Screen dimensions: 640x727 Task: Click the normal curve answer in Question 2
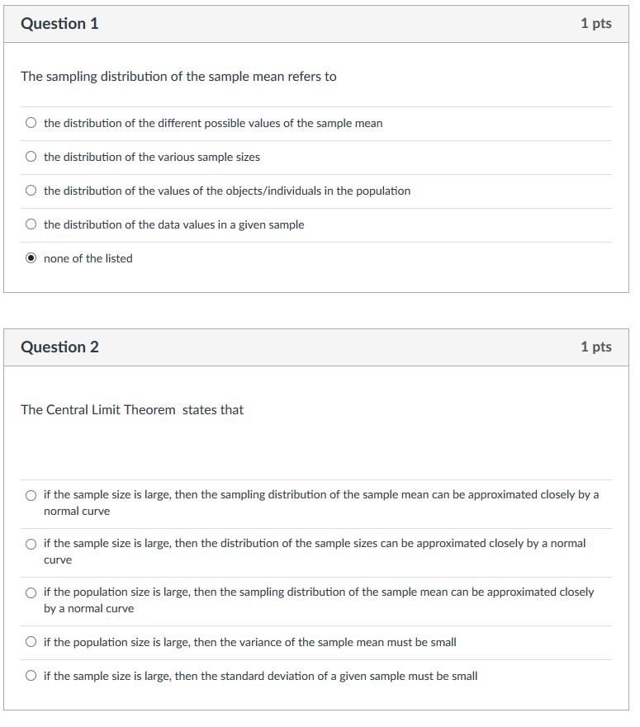pos(322,503)
